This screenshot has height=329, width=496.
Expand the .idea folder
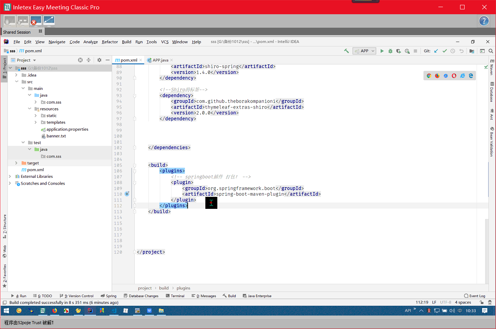coord(16,75)
